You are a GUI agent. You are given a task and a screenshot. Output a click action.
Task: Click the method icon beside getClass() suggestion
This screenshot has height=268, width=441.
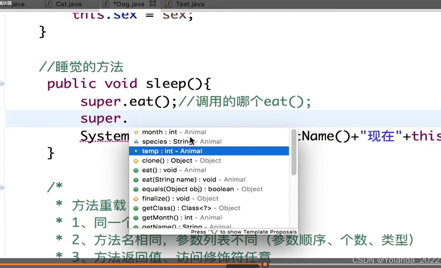136,208
